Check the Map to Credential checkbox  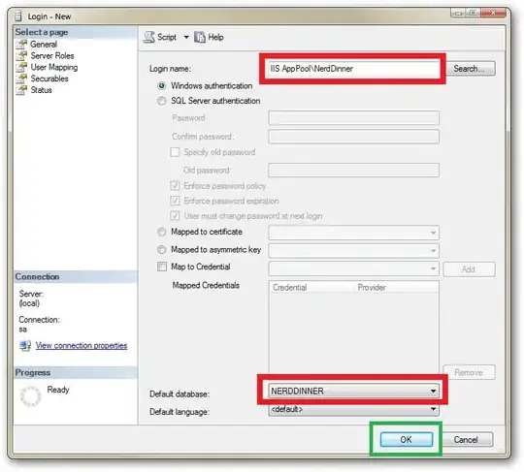[x=162, y=267]
